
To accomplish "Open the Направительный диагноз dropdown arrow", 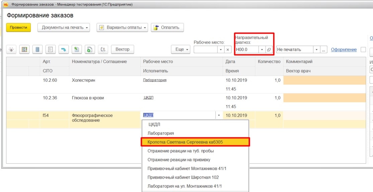I will 262,50.
